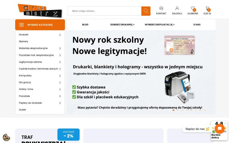Go to the Blog menu item
This screenshot has height=143, width=229.
(x=85, y=25)
